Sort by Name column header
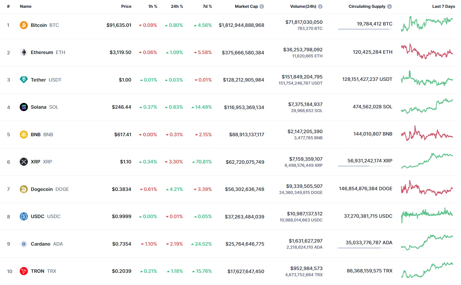This screenshot has width=461, height=285. click(x=25, y=6)
